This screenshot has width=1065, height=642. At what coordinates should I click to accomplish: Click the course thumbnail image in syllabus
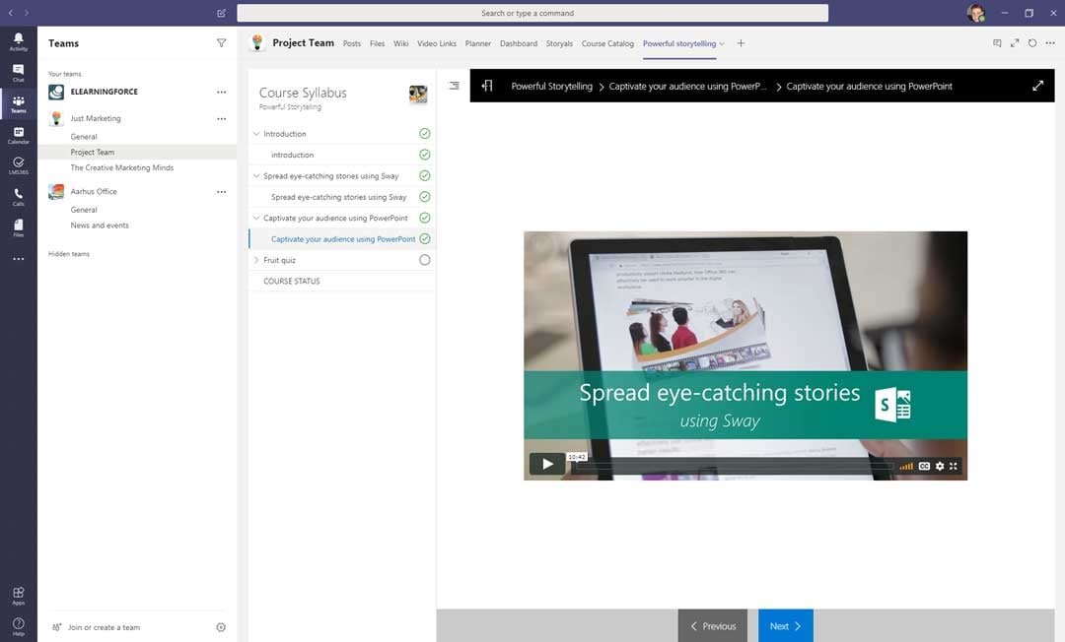(x=418, y=95)
